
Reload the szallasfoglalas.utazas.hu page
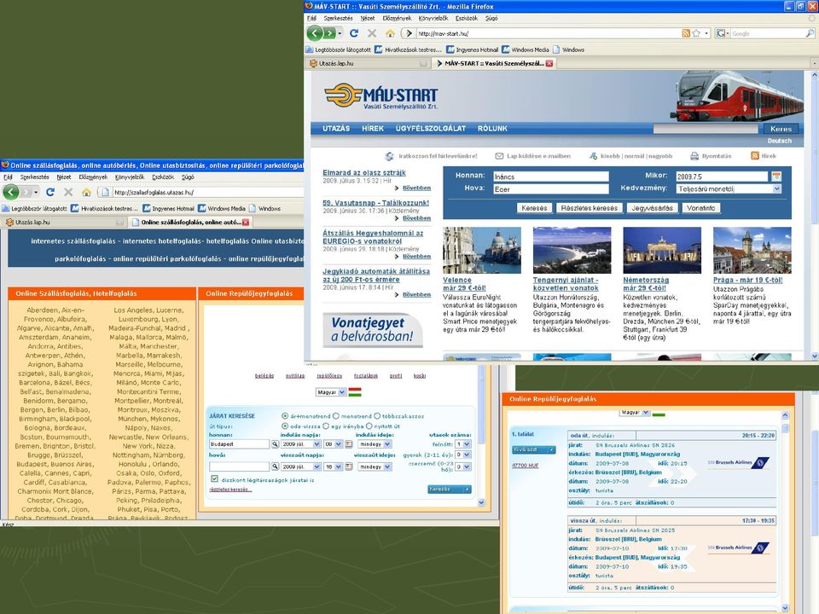click(50, 192)
